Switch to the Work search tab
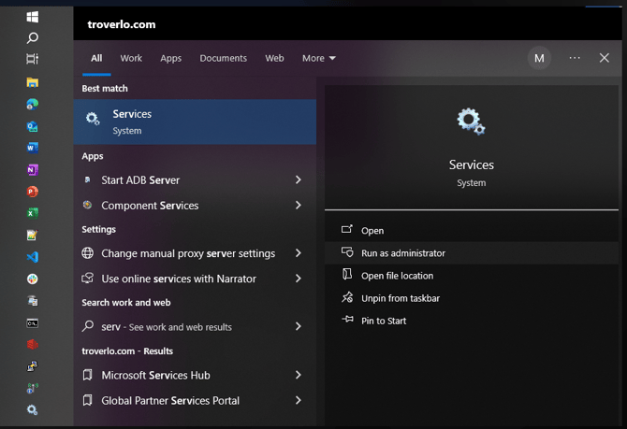Image resolution: width=627 pixels, height=429 pixels. 131,58
